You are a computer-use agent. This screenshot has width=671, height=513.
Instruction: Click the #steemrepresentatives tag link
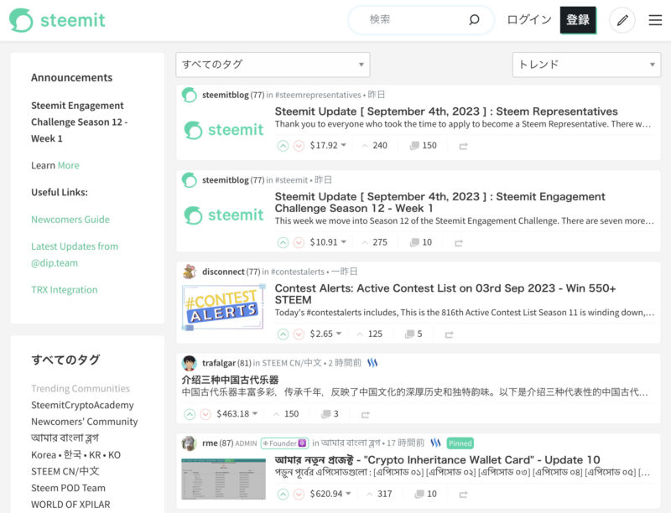(318, 95)
